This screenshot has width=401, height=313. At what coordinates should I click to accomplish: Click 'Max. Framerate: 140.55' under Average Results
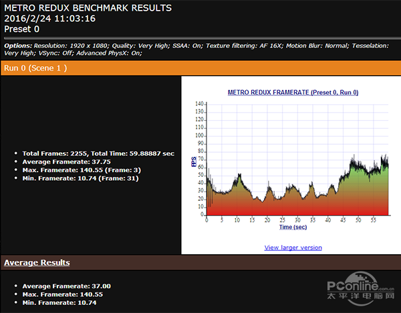click(x=63, y=294)
